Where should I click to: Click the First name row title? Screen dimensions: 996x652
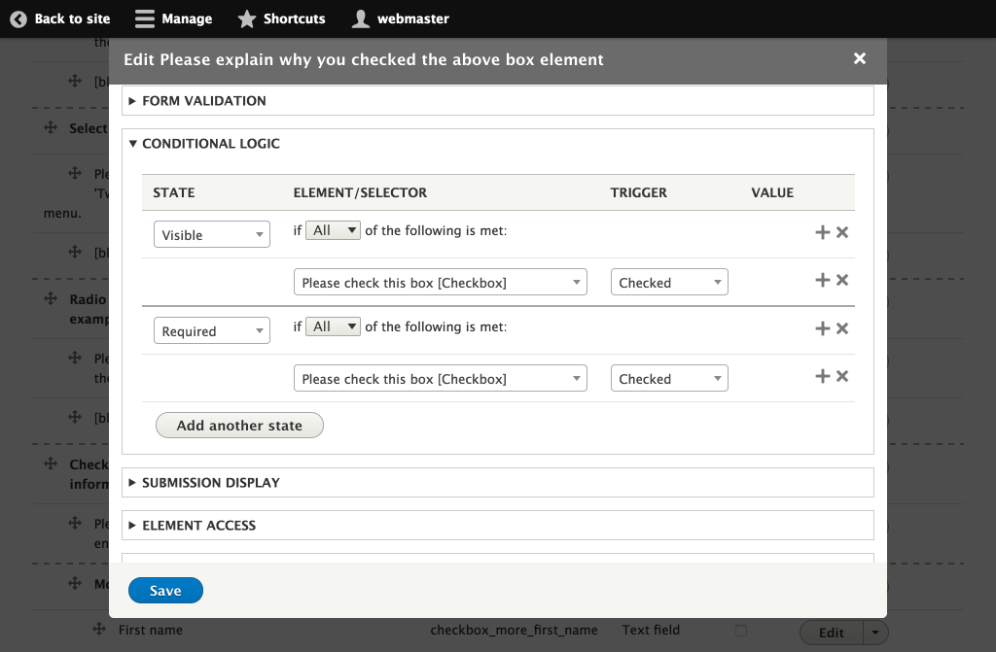tap(151, 630)
